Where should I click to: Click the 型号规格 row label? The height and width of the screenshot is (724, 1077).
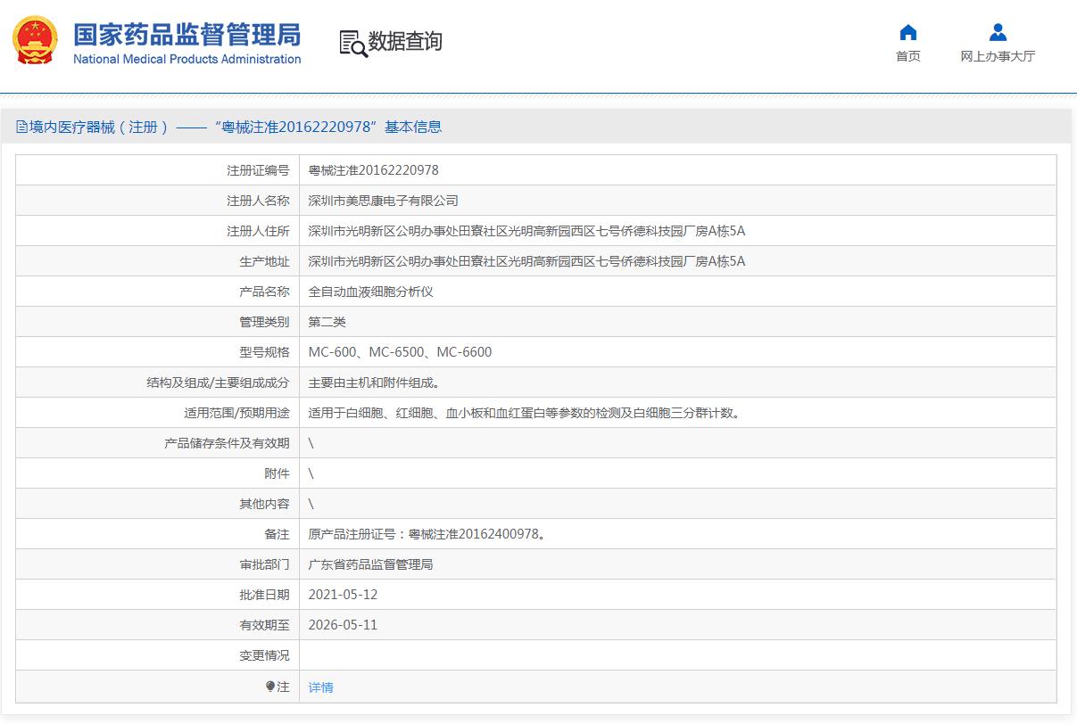coord(264,352)
